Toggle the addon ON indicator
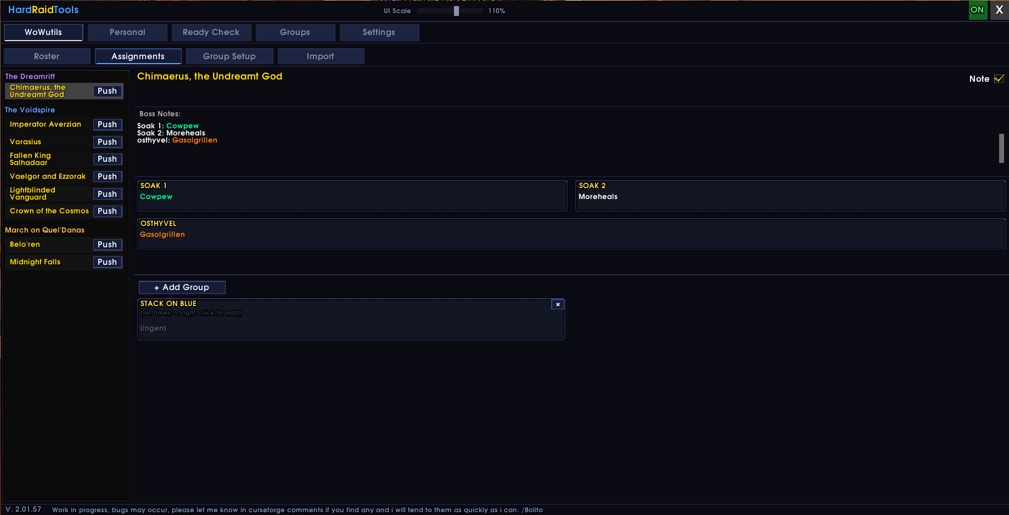The width and height of the screenshot is (1009, 515). 978,10
